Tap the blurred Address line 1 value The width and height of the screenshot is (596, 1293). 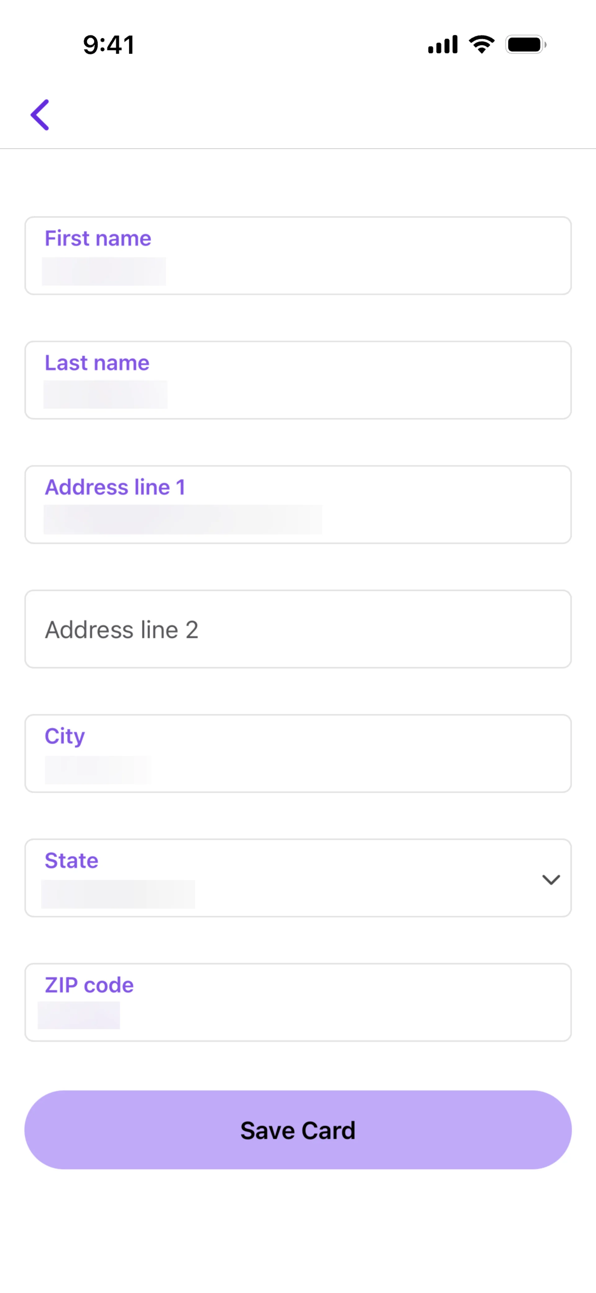[x=183, y=519]
